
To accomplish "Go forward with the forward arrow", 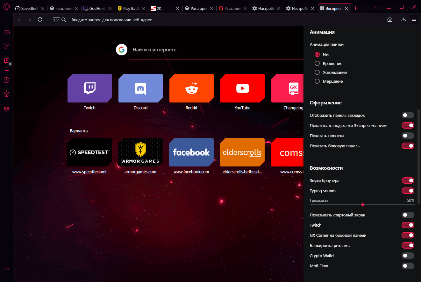I will pos(30,20).
